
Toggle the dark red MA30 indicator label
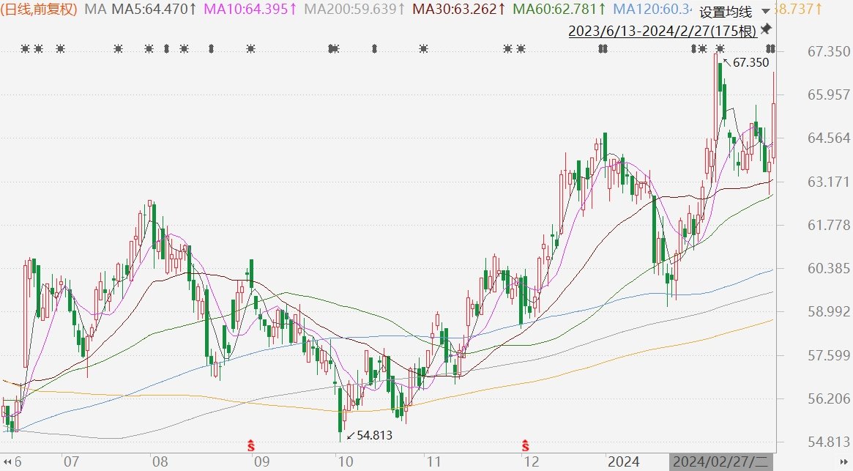click(458, 10)
